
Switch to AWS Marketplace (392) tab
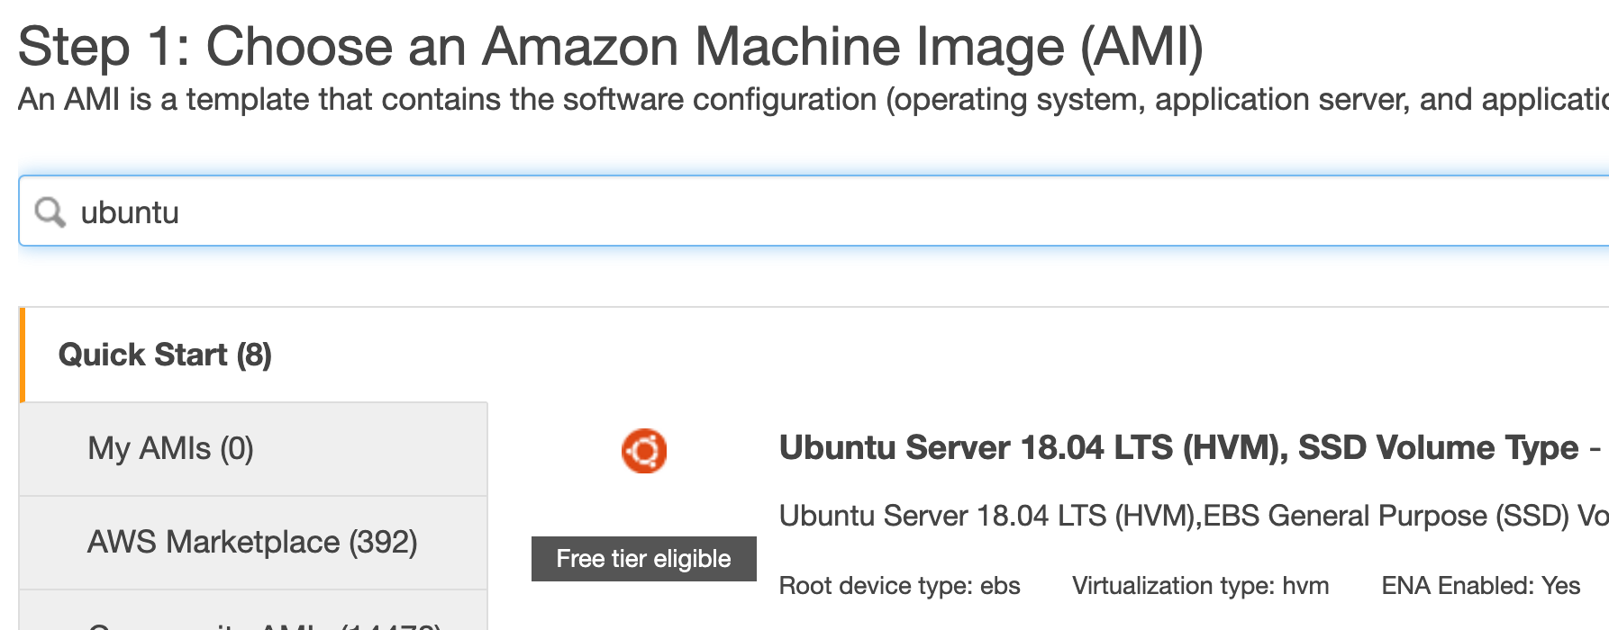click(254, 543)
